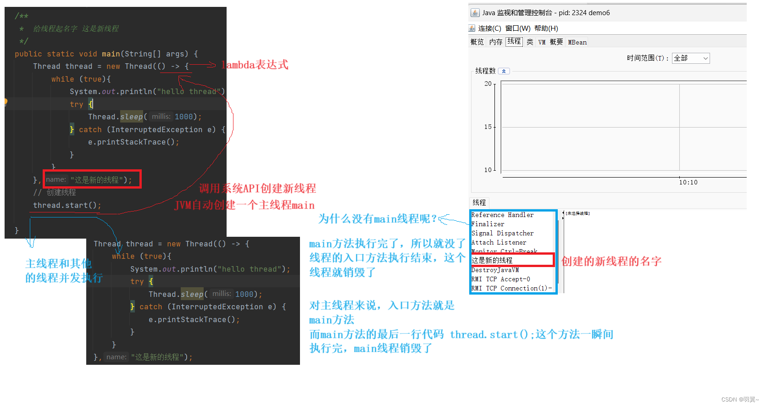The width and height of the screenshot is (766, 407).
Task: Click the [未选择线程] text in the detail pane
Action: pyautogui.click(x=577, y=213)
